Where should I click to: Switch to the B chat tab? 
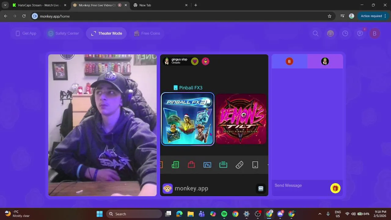pyautogui.click(x=289, y=61)
